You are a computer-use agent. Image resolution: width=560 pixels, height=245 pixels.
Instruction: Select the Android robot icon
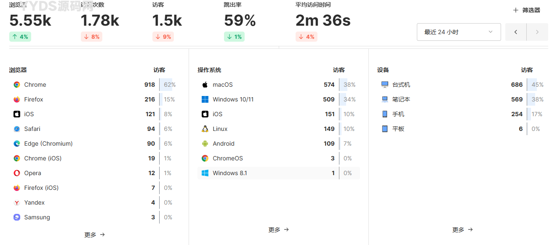(x=205, y=144)
